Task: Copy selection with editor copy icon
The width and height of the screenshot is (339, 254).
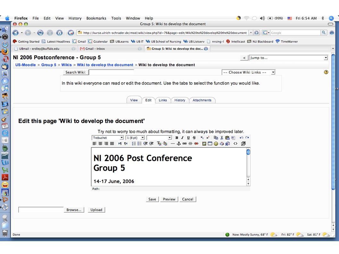Action: pyautogui.click(x=216, y=138)
